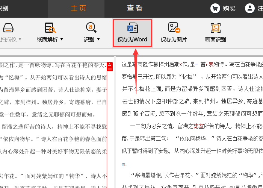Switch to the 主页 tab
This screenshot has height=188, width=263.
(78, 8)
